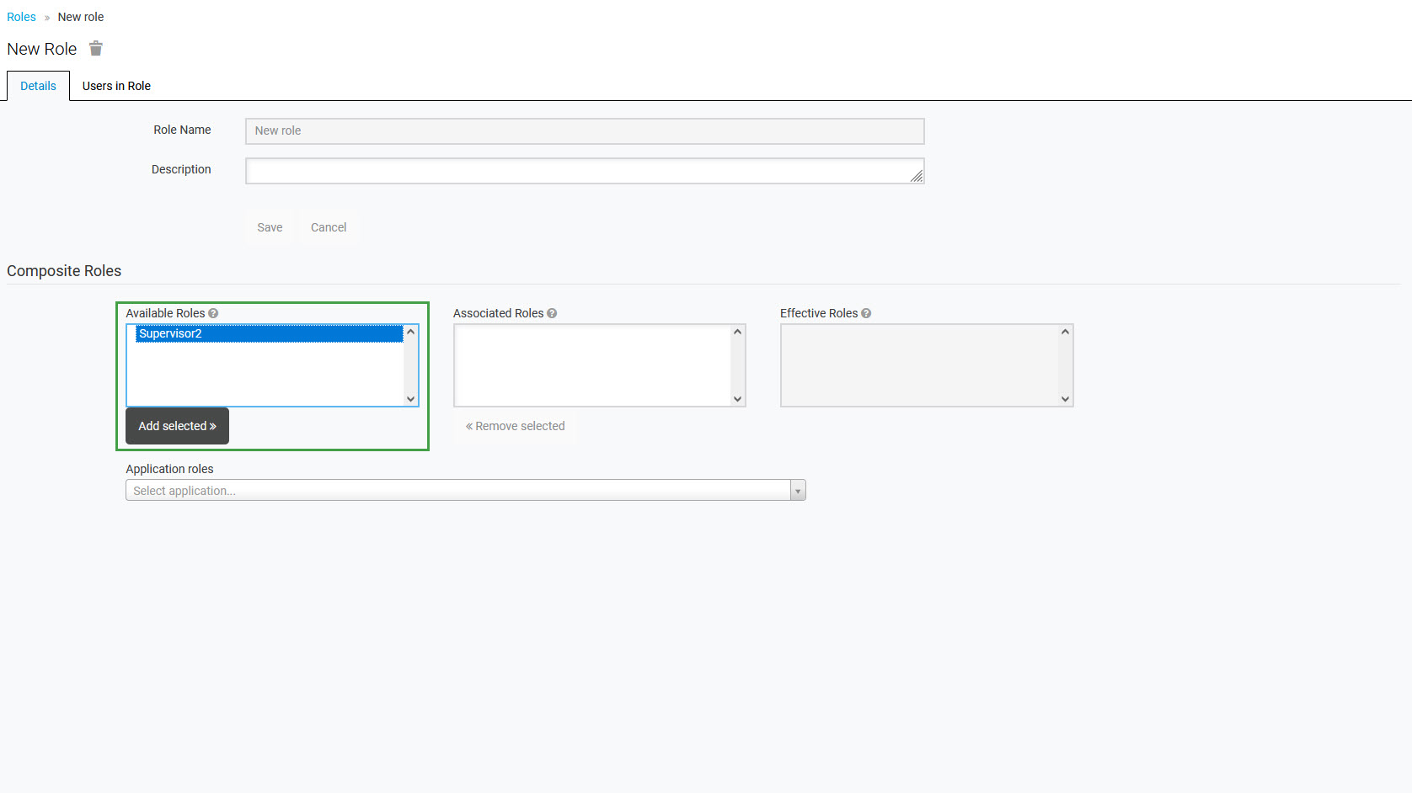Screen dimensions: 1412x793
Task: Click the Remove selected button
Action: tap(516, 426)
